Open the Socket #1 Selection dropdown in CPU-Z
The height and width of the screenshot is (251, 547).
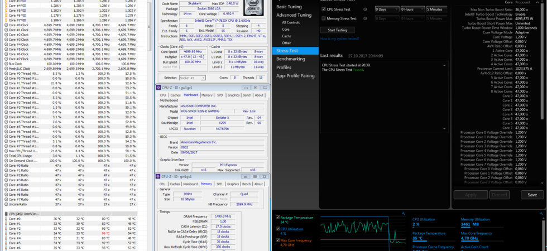coord(193,78)
